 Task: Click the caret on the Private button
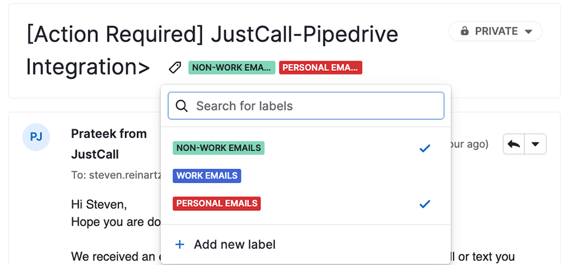click(x=528, y=32)
